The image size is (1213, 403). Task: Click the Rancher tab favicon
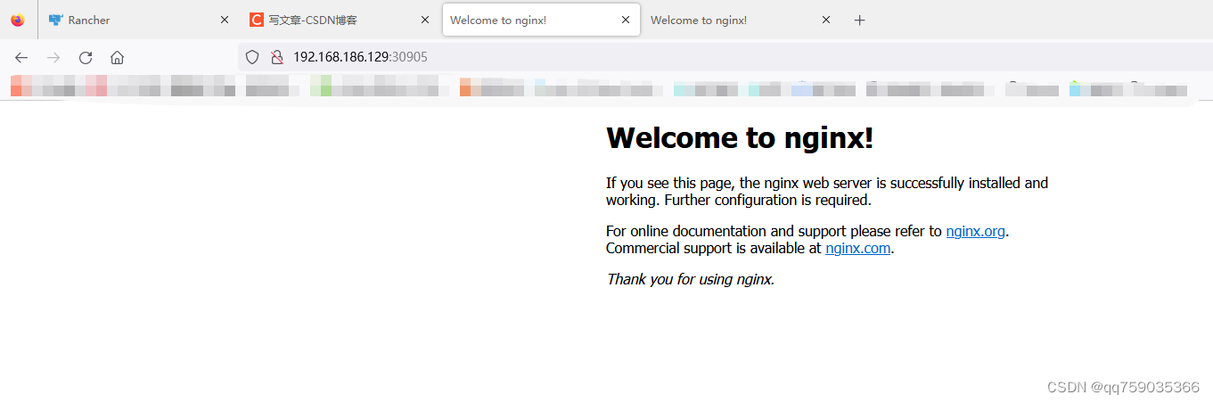[x=56, y=20]
